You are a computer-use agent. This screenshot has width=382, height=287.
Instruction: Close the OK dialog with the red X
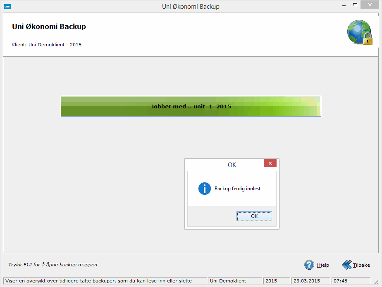point(270,163)
